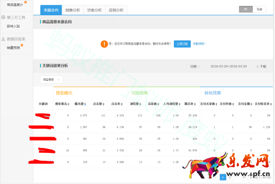
Task: Sort by 曝光量 using its arrow icon
Action: coord(85,104)
